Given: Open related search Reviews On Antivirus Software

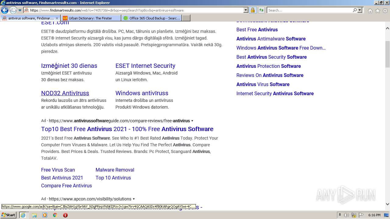Looking at the screenshot, I should coord(270,75).
